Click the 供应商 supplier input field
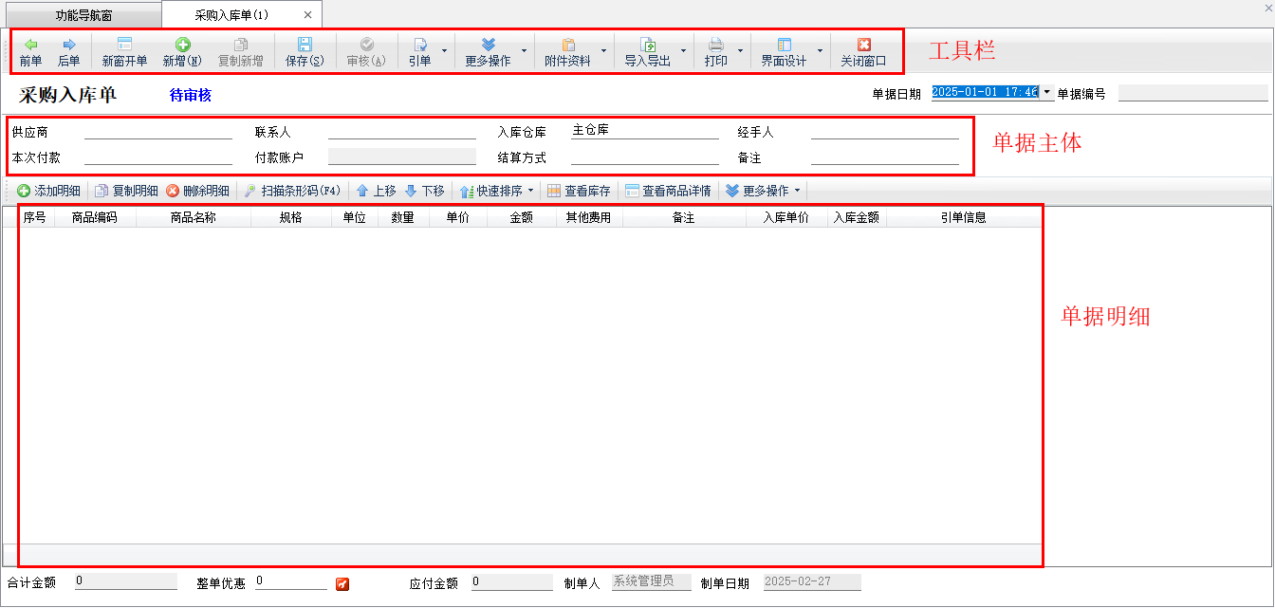Screen dimensions: 1275x608 coord(157,132)
